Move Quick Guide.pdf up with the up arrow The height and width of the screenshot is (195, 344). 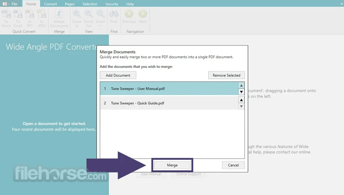click(x=241, y=100)
